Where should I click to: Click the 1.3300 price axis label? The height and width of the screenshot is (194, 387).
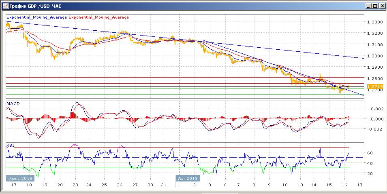(374, 22)
